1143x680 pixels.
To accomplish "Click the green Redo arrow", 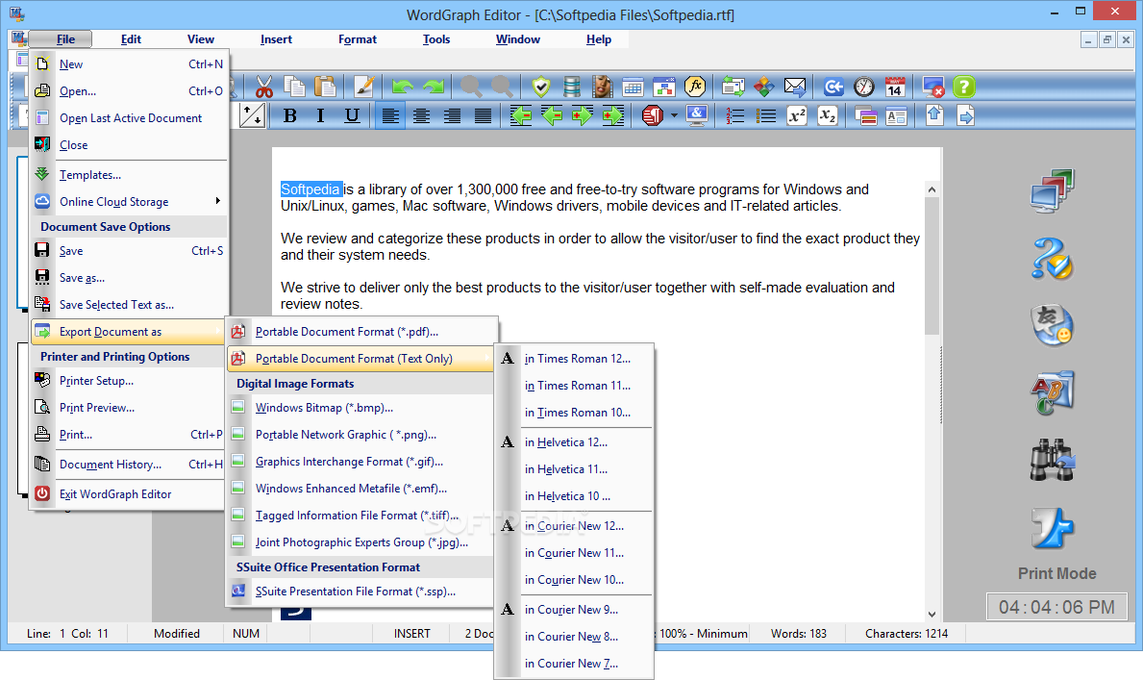I will click(x=433, y=87).
